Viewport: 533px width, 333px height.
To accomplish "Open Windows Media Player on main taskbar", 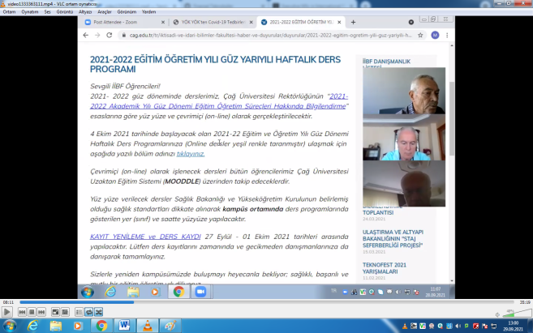I will click(78, 326).
